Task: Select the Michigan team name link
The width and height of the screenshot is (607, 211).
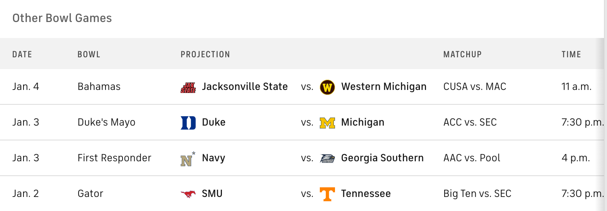Action: pos(362,122)
